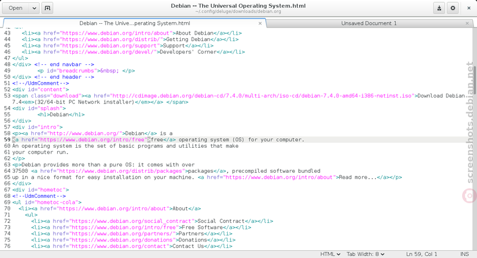The width and height of the screenshot is (477, 258).
Task: Click 'Read more...' text on line 65
Action: [x=358, y=177]
